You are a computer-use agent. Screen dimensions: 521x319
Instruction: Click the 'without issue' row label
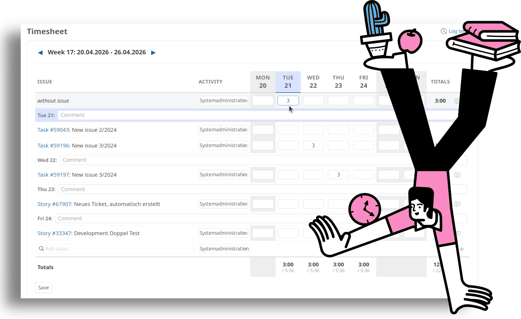(53, 101)
